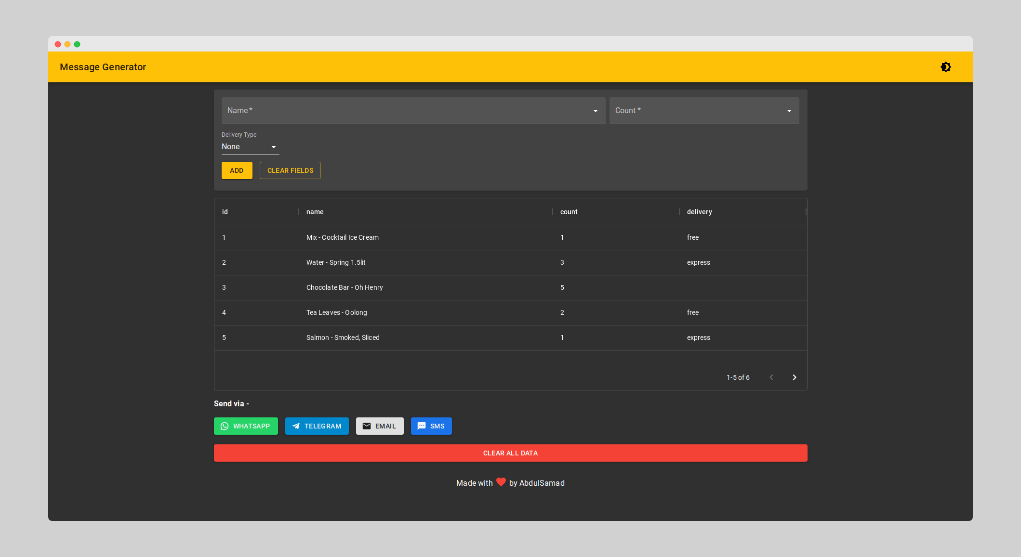Click the Delivery Type label
The height and width of the screenshot is (557, 1021).
pos(239,135)
